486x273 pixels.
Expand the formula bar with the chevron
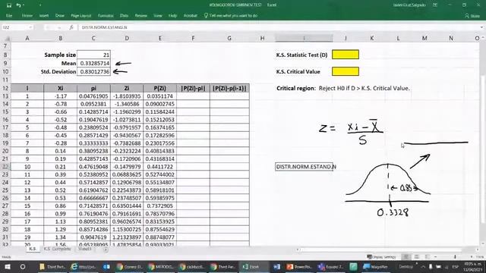481,27
